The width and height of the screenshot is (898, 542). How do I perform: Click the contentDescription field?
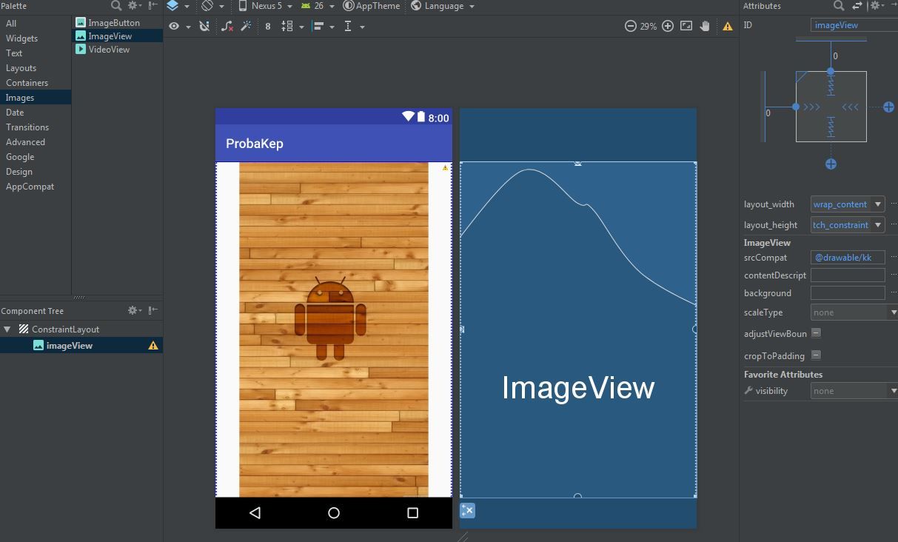coord(848,275)
